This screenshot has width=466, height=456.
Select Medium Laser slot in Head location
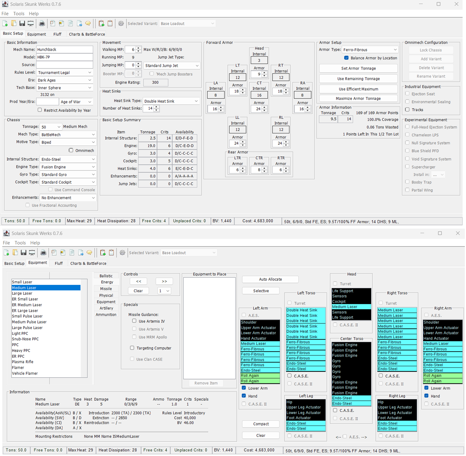351,307
